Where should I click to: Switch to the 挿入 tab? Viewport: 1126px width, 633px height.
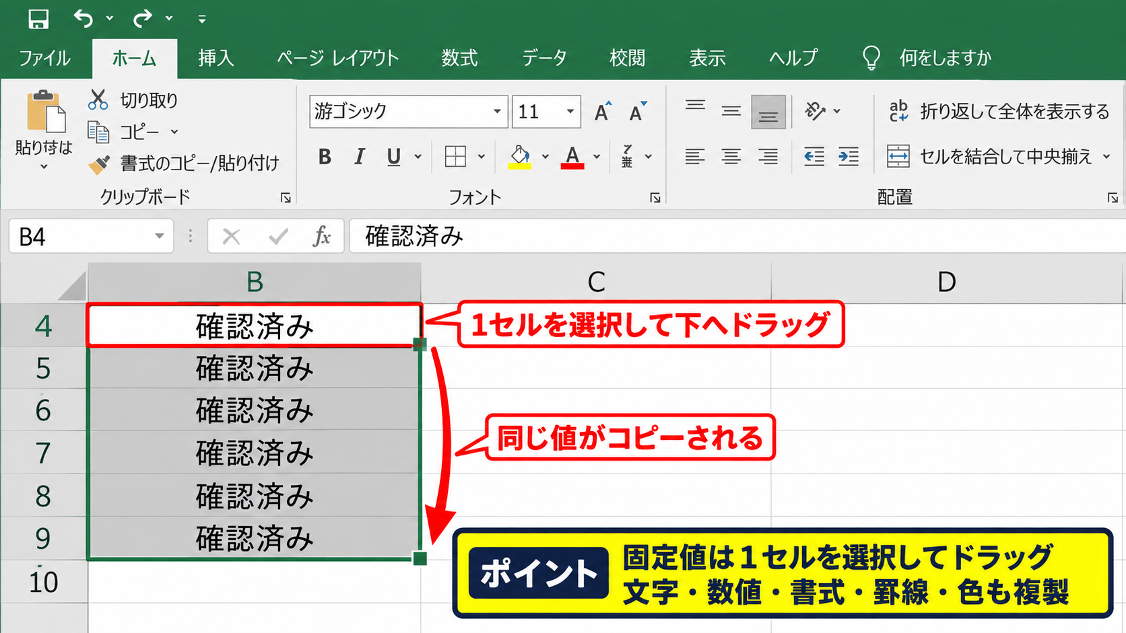click(x=216, y=58)
